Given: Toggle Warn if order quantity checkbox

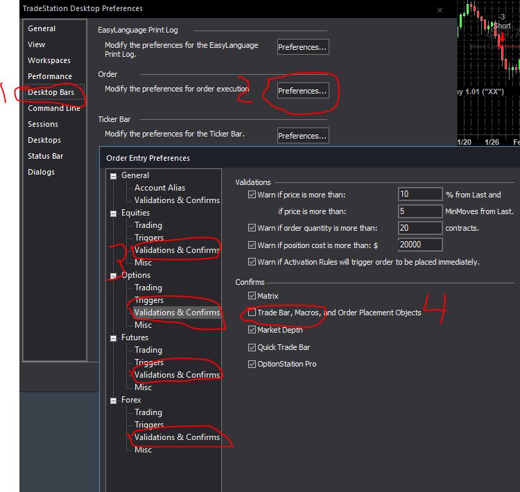Looking at the screenshot, I should click(x=252, y=228).
